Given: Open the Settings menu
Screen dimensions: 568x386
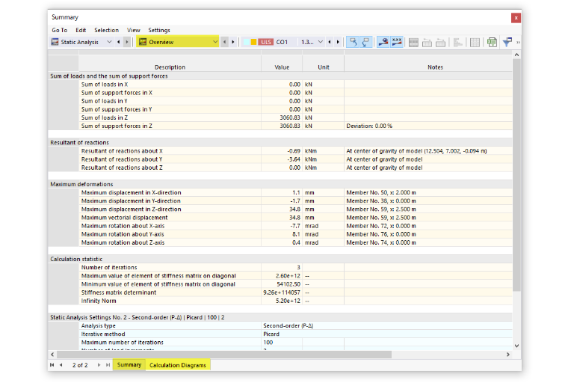Looking at the screenshot, I should coord(159,30).
